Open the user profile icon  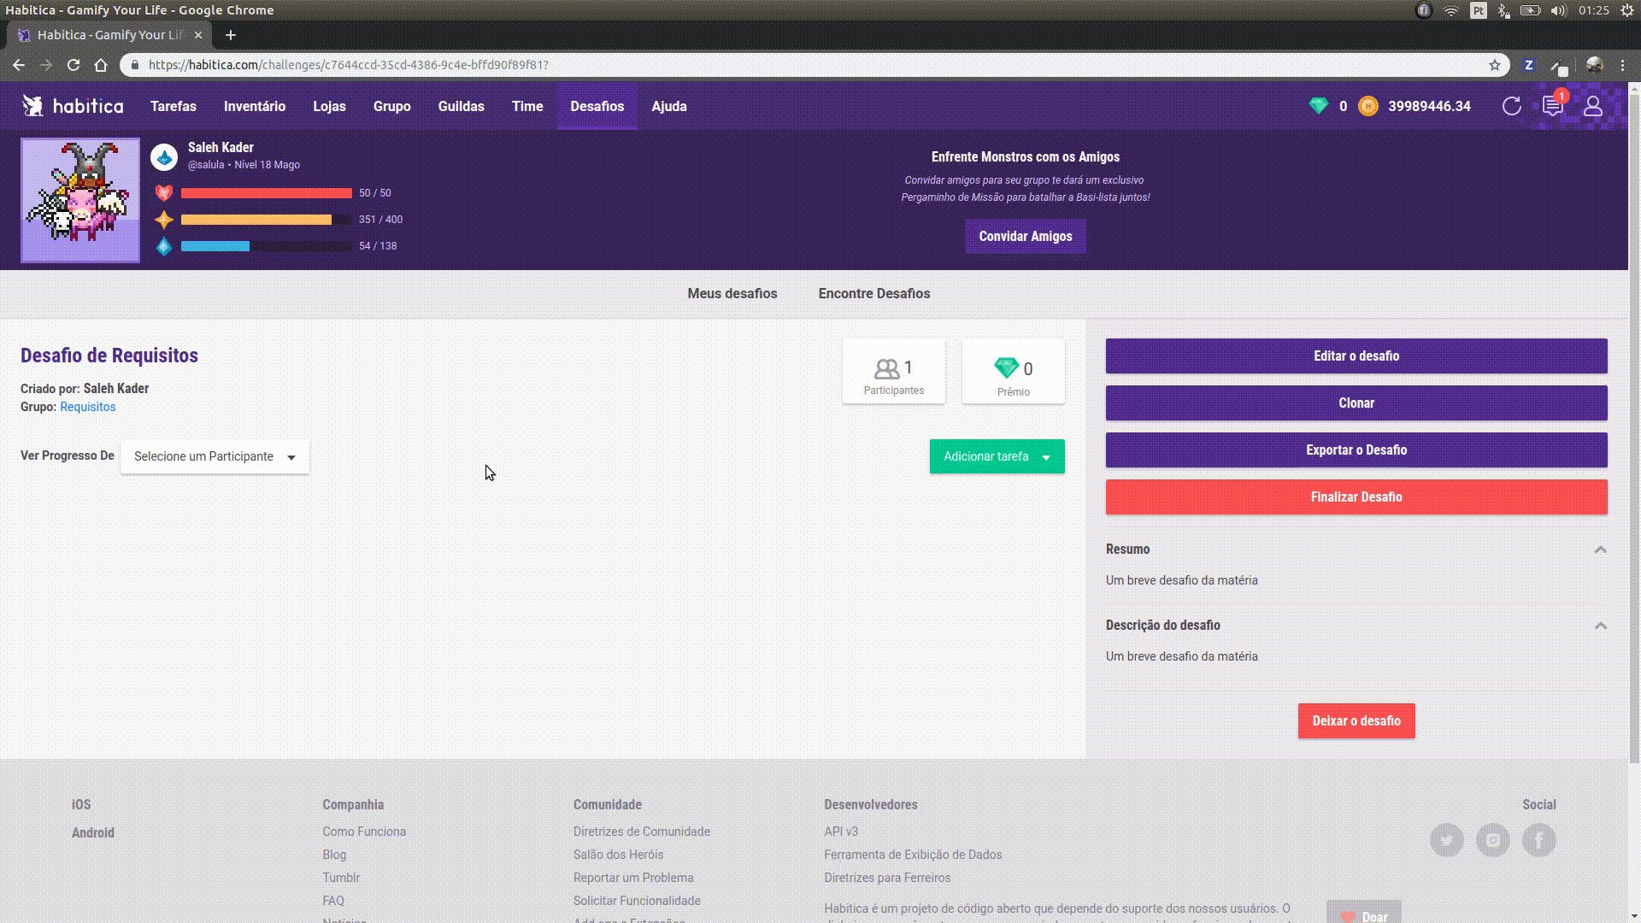point(1592,106)
